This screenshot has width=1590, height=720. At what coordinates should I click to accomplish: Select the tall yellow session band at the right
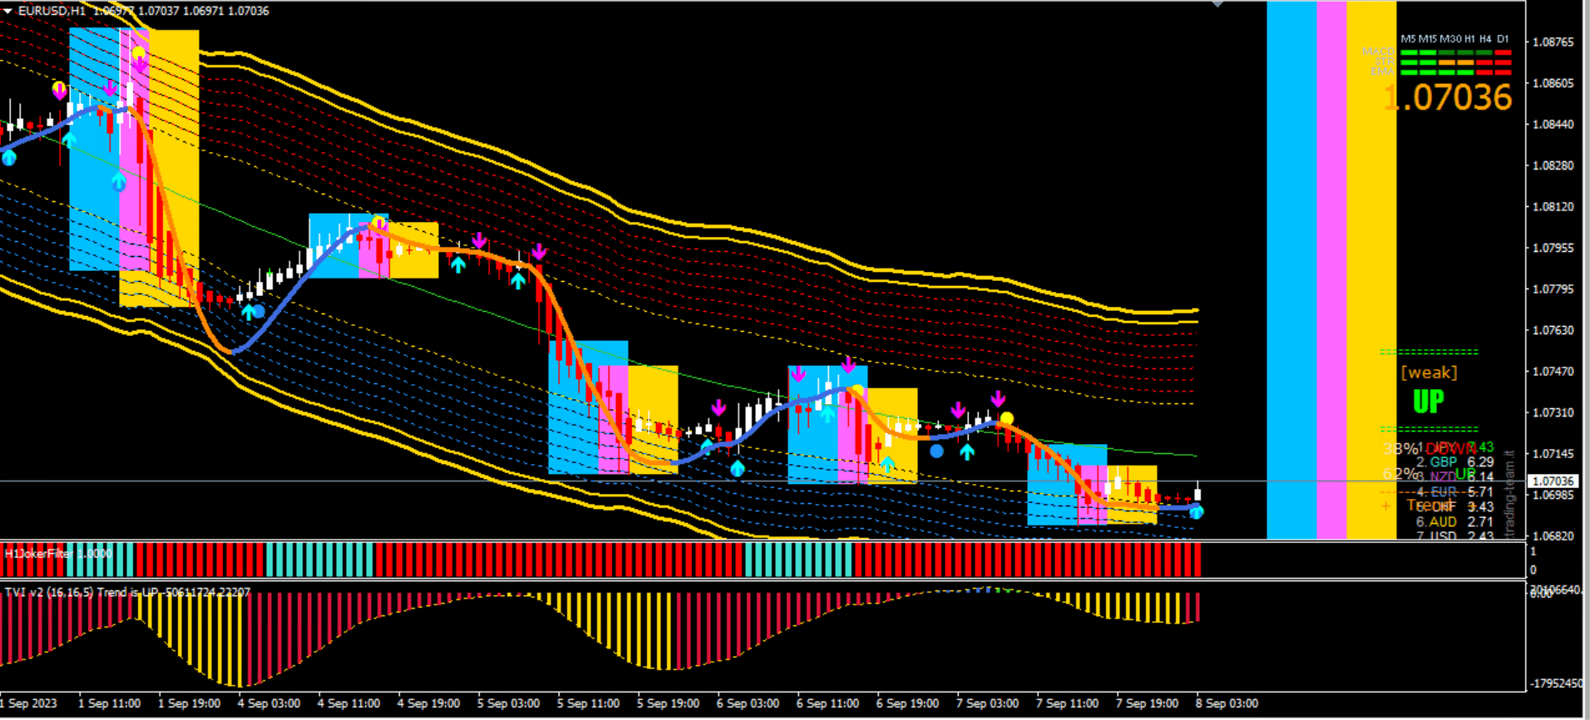coord(1371,270)
